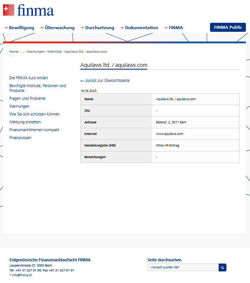
Task: Click the page heading Aquilaws ltd. / aquilaws.com
Action: click(x=114, y=65)
